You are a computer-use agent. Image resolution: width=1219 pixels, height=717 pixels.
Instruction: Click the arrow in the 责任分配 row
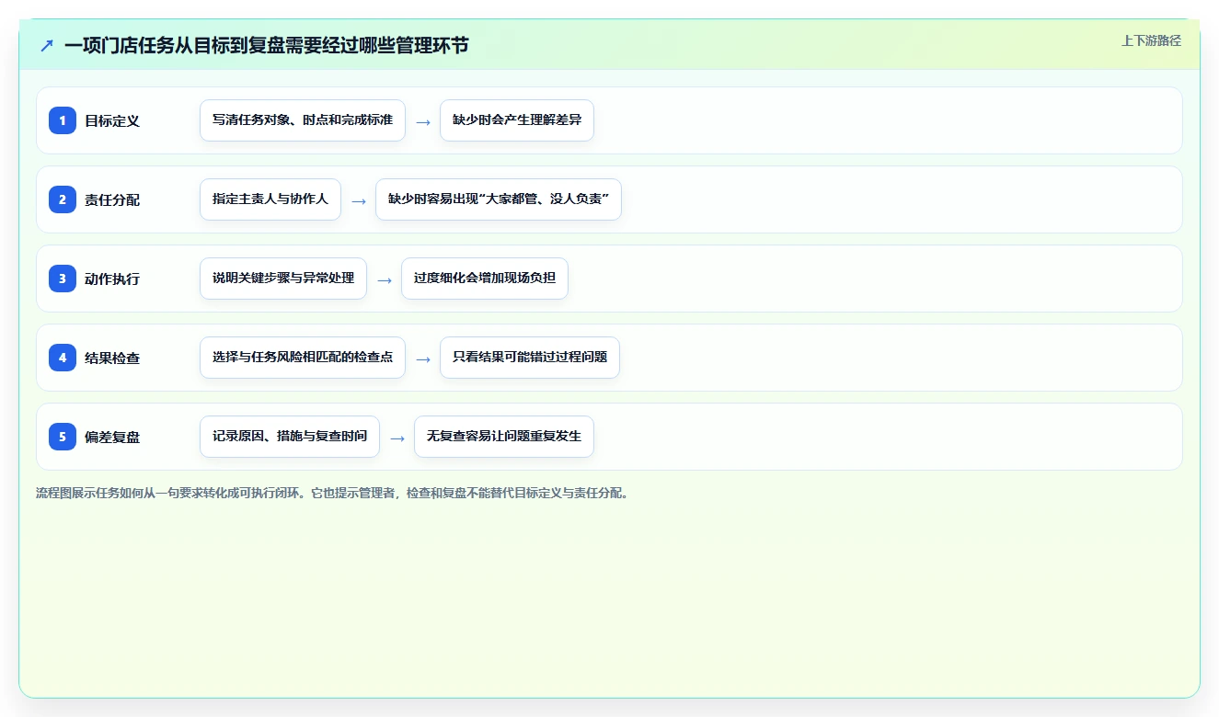(x=359, y=200)
